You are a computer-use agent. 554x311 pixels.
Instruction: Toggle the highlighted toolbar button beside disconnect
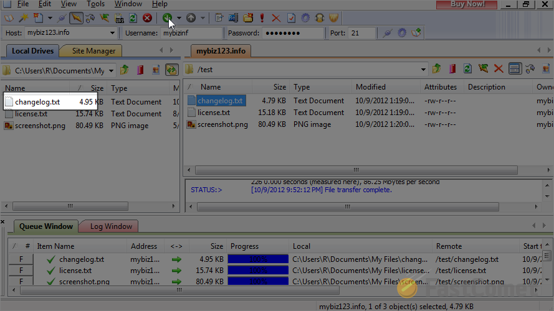point(76,17)
